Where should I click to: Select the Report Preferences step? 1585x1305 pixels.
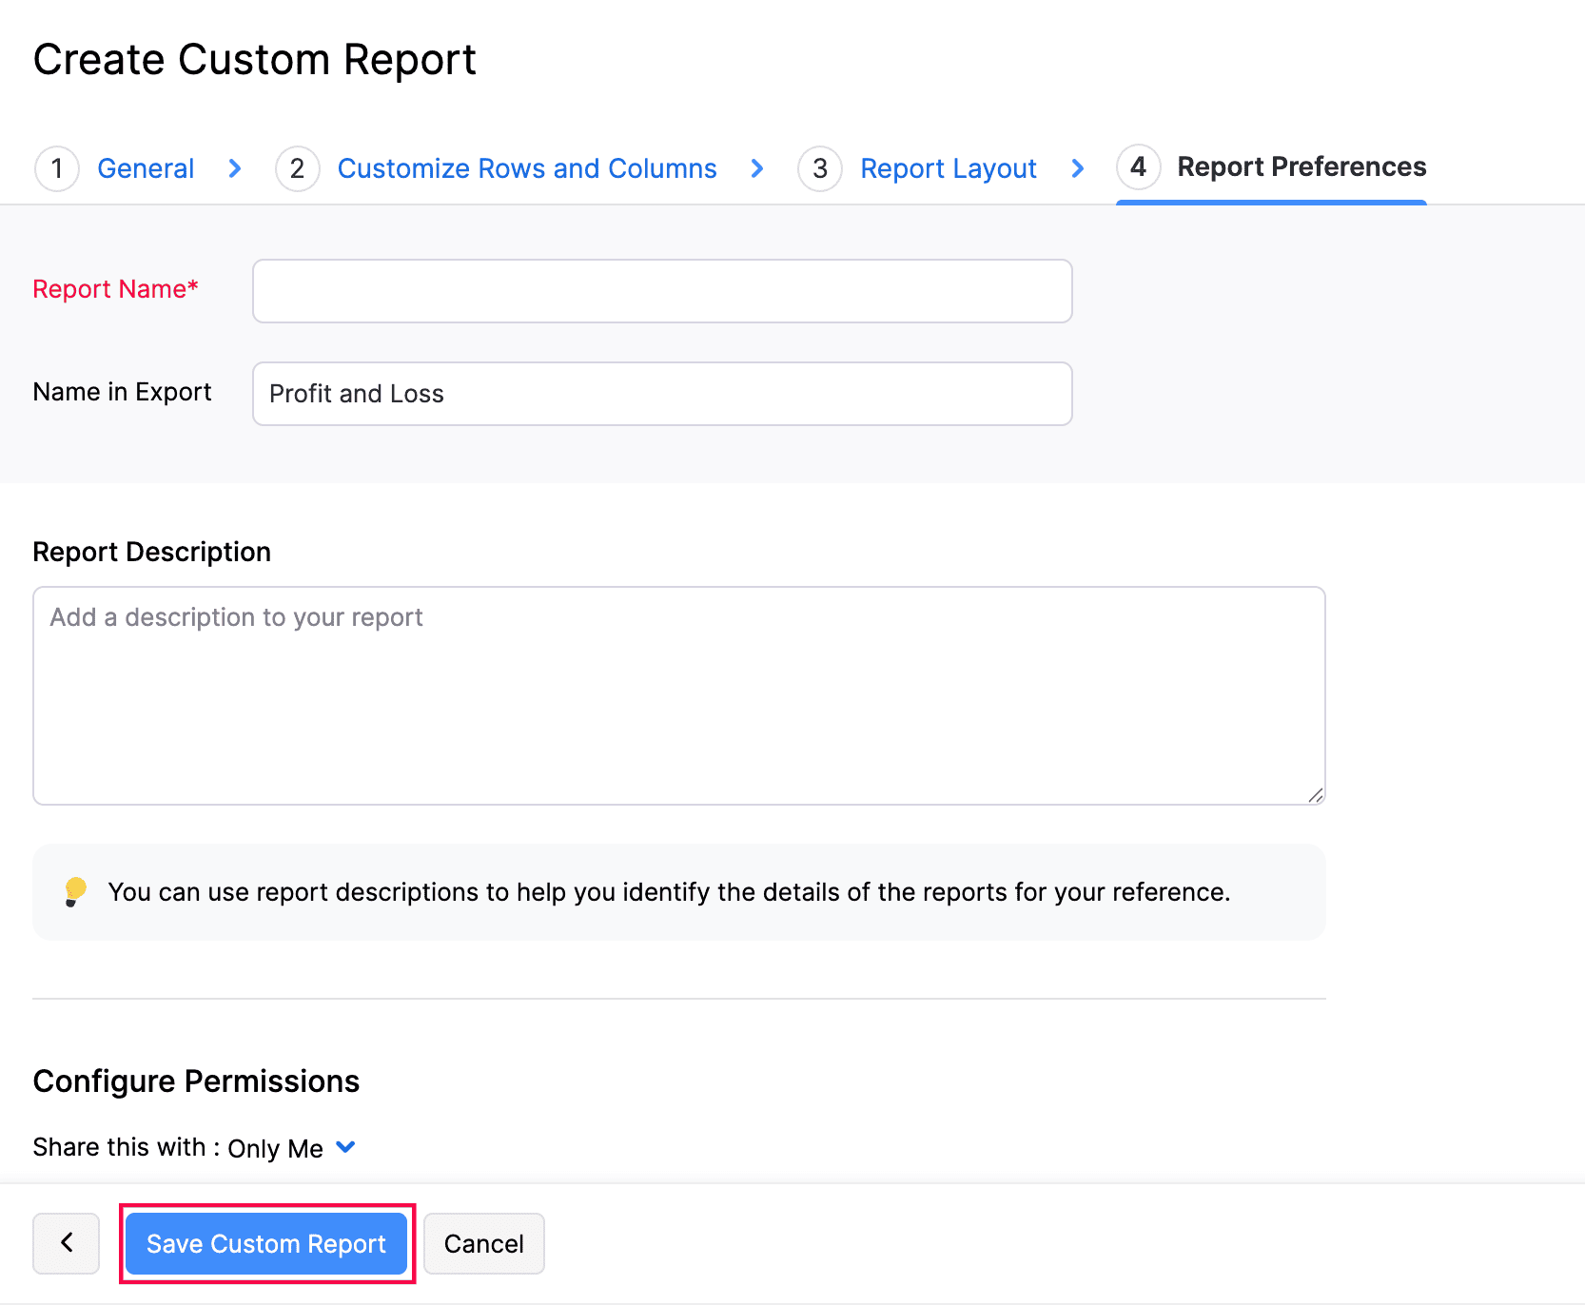[x=1301, y=167]
